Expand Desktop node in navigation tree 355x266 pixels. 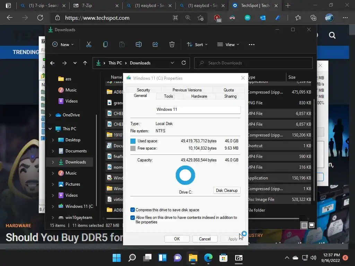(x=53, y=140)
